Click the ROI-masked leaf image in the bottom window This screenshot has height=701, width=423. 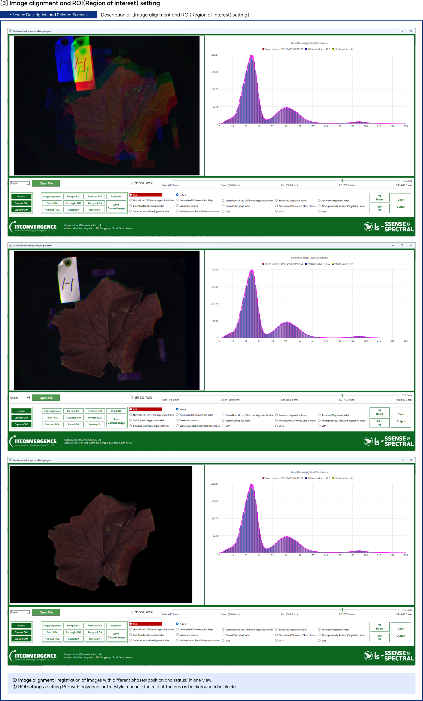(101, 535)
